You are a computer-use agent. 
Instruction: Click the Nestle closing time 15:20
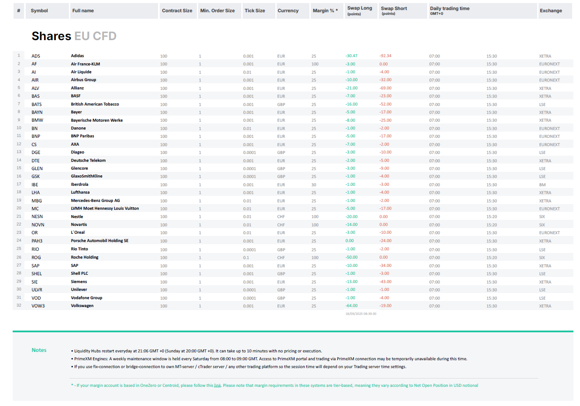491,217
